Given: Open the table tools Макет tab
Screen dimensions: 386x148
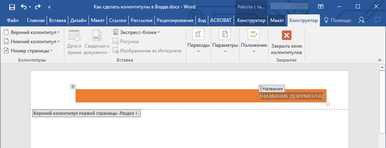Looking at the screenshot, I should [x=277, y=20].
